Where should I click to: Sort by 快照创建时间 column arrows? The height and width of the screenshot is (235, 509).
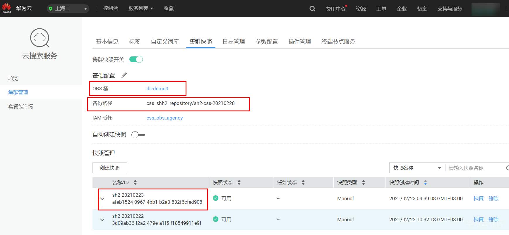coord(425,182)
